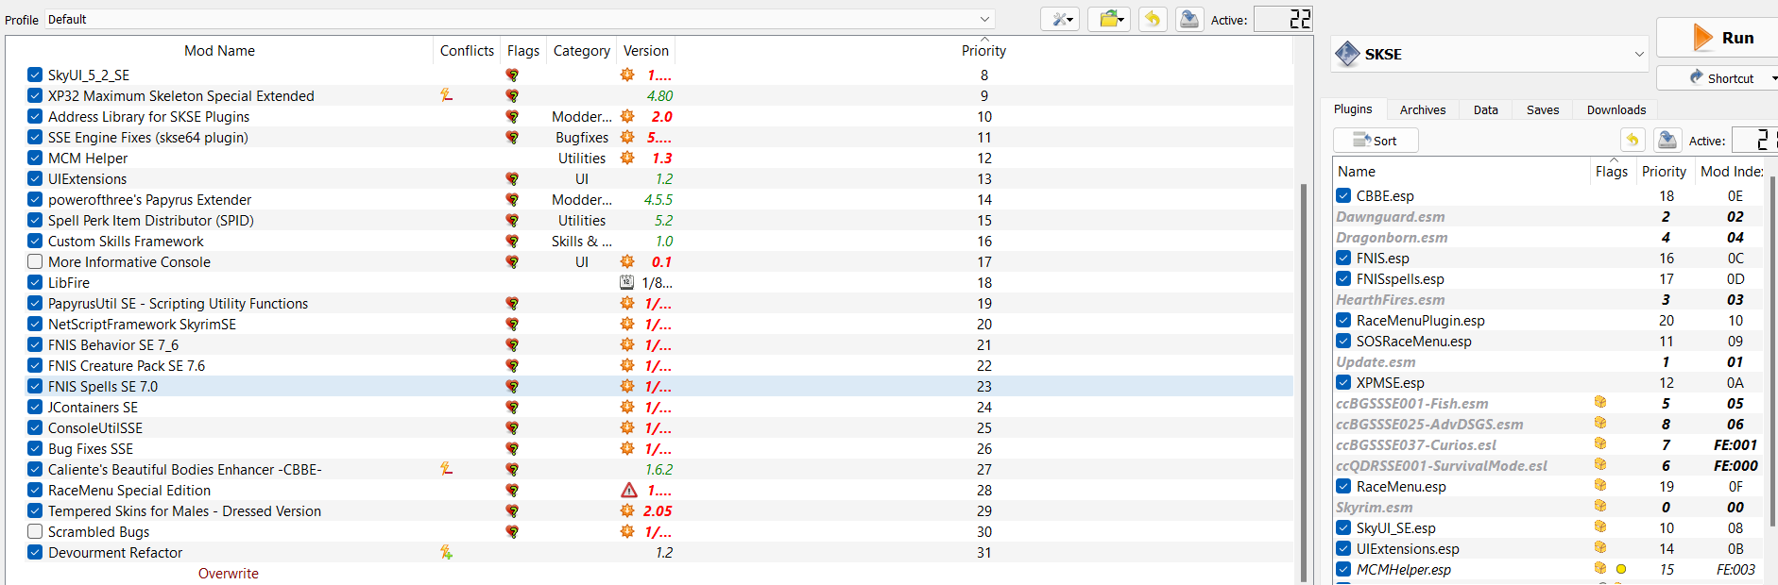1778x585 pixels.
Task: Uncheck RaceMenuPlugin.esp in plugin list
Action: [x=1343, y=320]
